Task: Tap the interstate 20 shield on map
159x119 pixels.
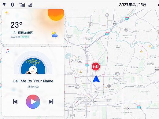Action: (139, 107)
